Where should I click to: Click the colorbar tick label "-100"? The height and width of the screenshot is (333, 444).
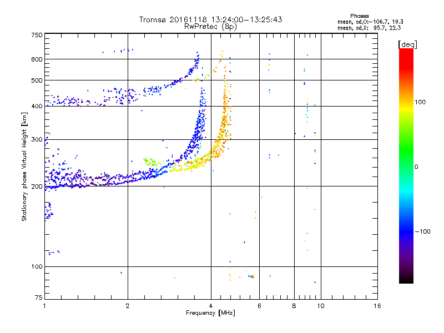[422, 231]
